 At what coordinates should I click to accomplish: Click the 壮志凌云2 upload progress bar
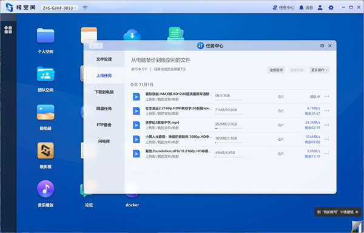(x=229, y=114)
